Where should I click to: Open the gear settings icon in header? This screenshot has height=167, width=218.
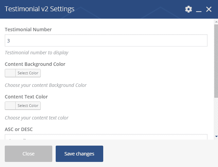click(x=188, y=9)
